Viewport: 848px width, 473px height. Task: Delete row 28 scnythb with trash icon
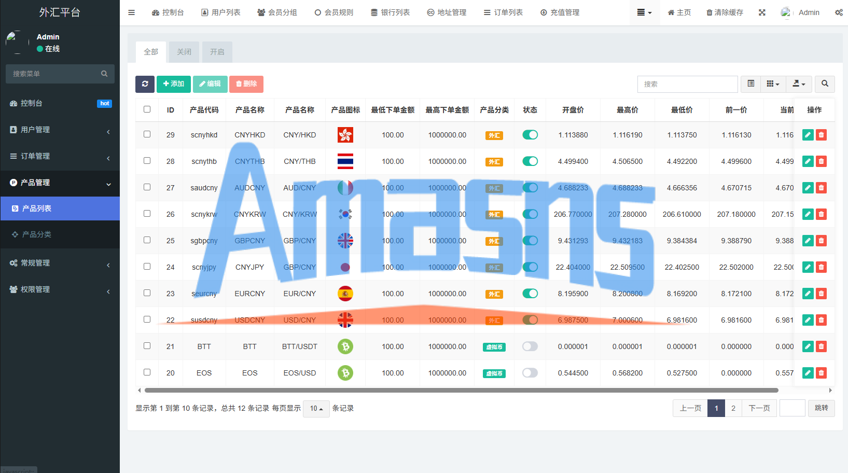pos(821,161)
